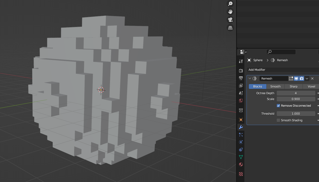This screenshot has width=319, height=182.
Task: Open the Texture Properties checker tab
Action: click(x=240, y=174)
